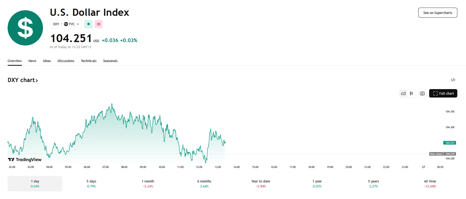466x199 pixels.
Task: Open the DXY TVC symbol source dropdown
Action: point(66,24)
